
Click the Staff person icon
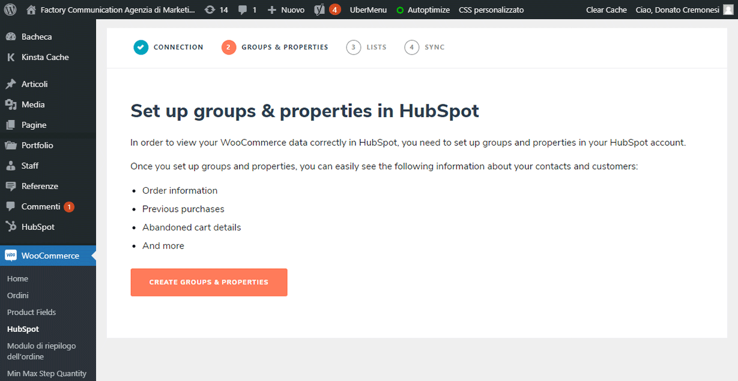click(11, 166)
